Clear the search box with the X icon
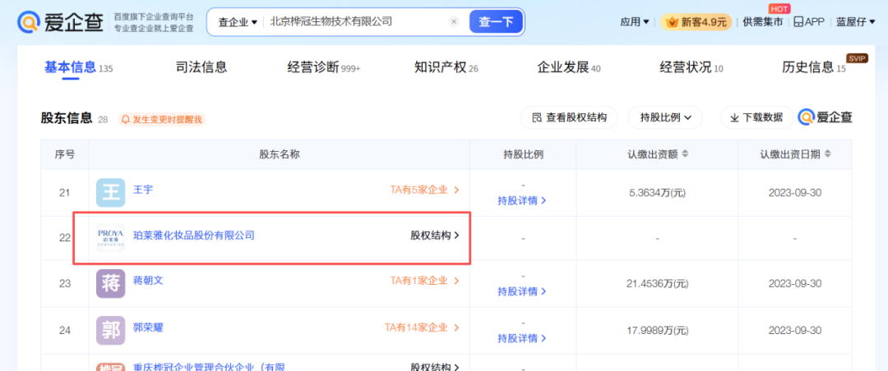The height and width of the screenshot is (371, 888). 454,22
